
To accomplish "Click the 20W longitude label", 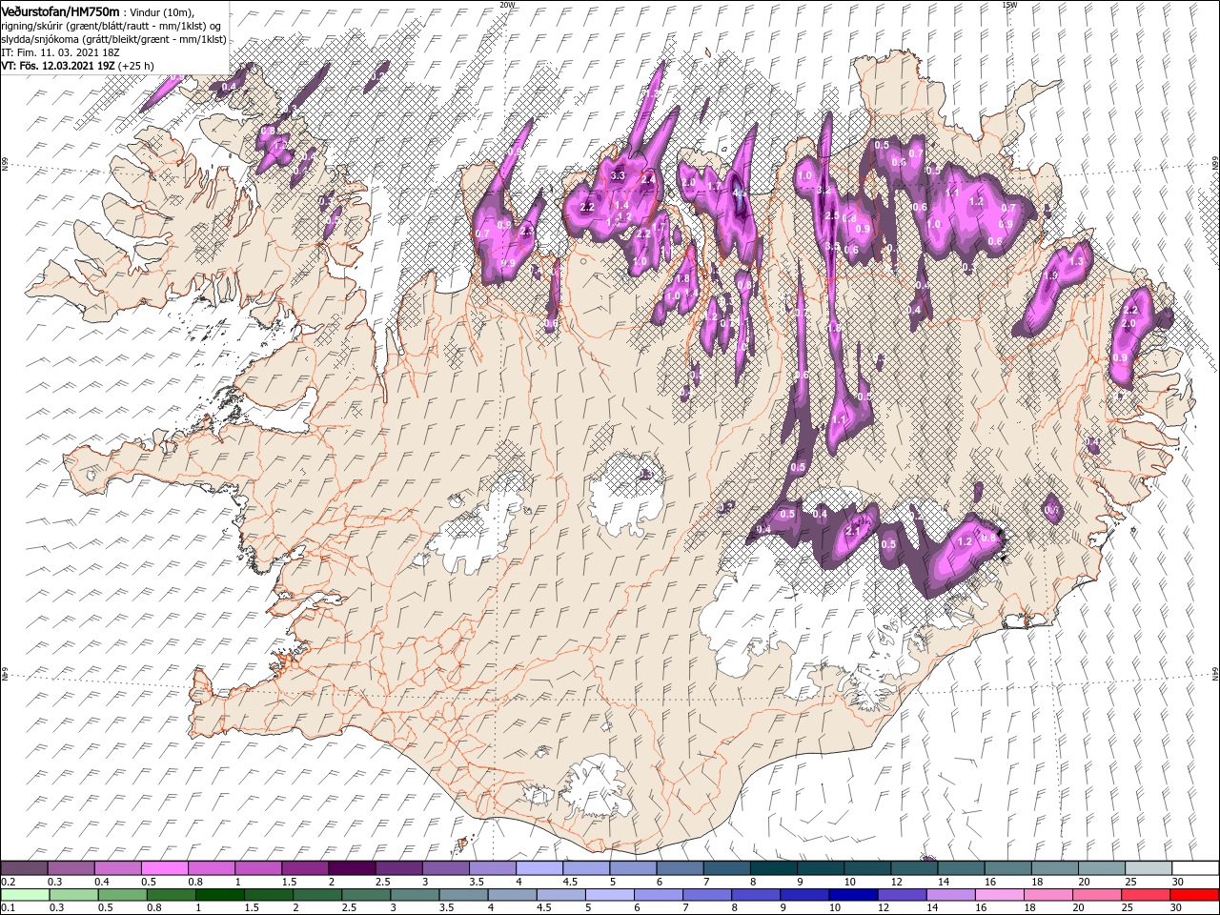I will point(507,4).
